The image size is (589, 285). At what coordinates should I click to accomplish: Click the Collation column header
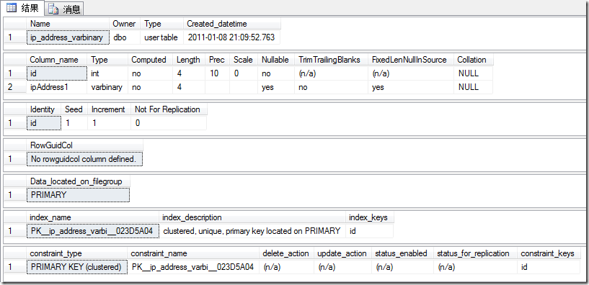coord(474,60)
